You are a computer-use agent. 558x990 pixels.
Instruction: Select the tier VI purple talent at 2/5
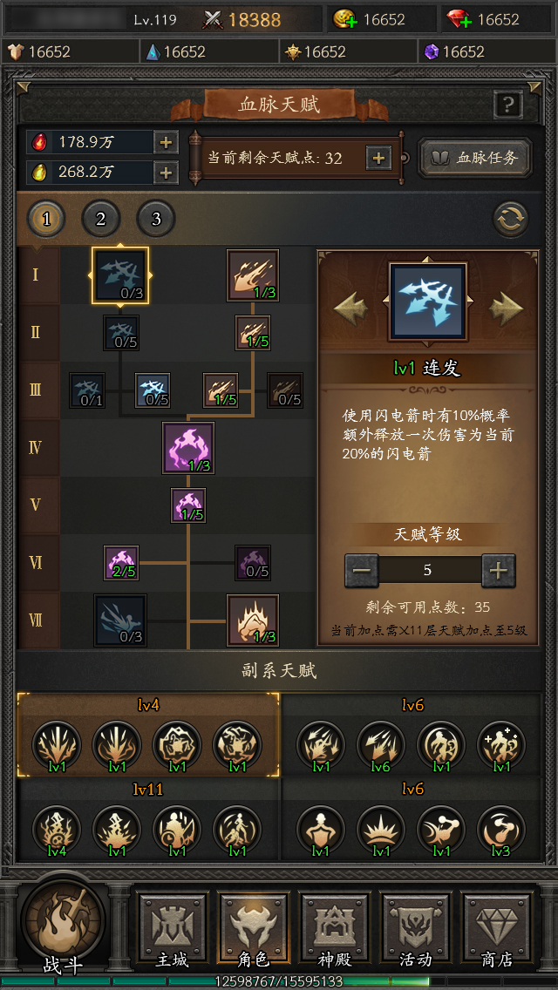120,563
